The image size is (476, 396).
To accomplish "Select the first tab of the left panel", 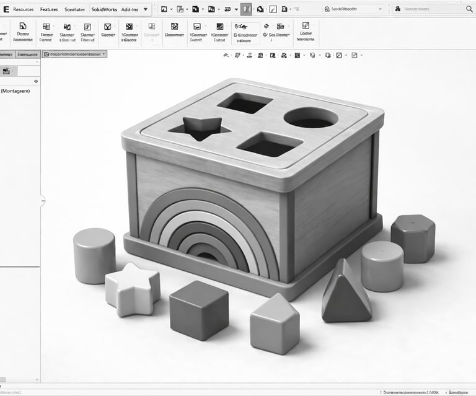I will pyautogui.click(x=6, y=55).
